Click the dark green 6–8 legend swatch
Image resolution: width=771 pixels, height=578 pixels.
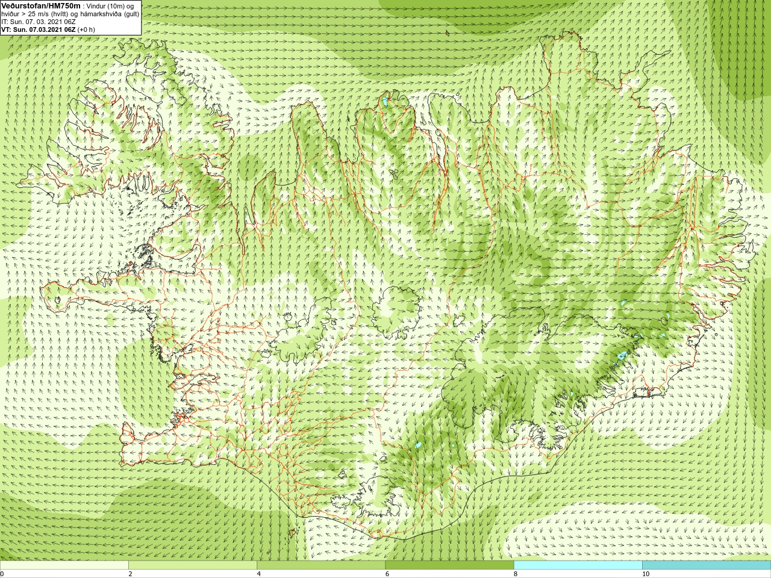pyautogui.click(x=449, y=565)
